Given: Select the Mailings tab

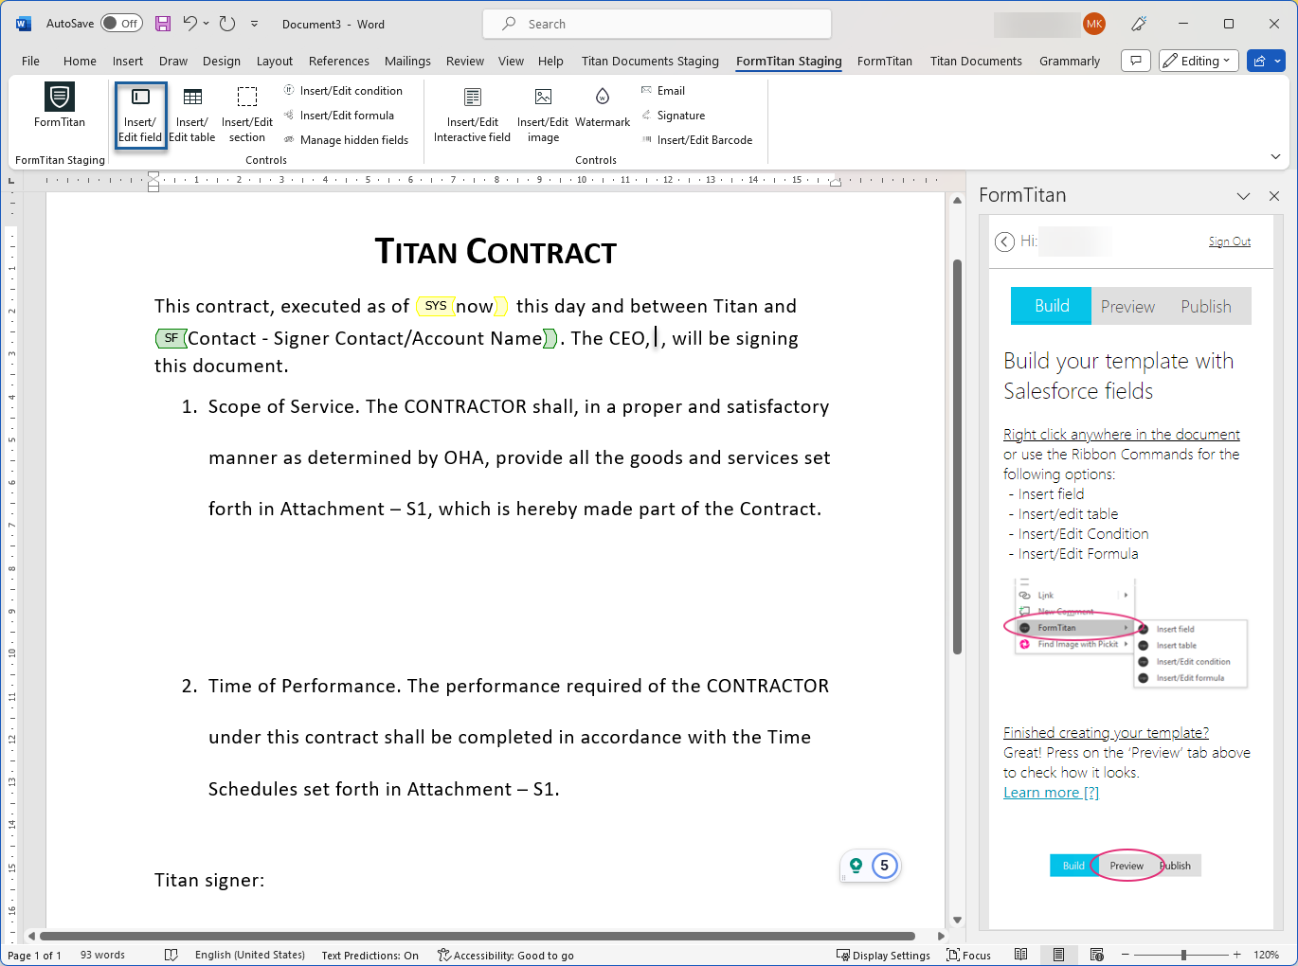Looking at the screenshot, I should 407,61.
